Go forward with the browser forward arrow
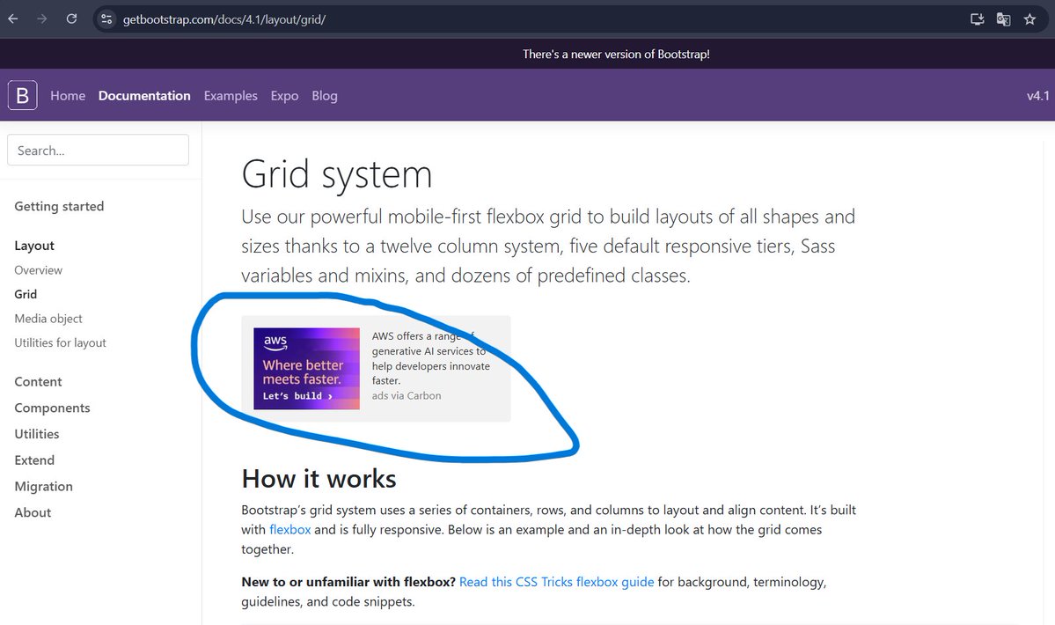Viewport: 1055px width, 625px height. pos(41,18)
